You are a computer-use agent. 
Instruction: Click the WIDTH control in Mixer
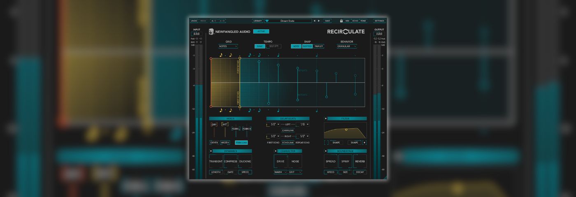tap(225, 143)
